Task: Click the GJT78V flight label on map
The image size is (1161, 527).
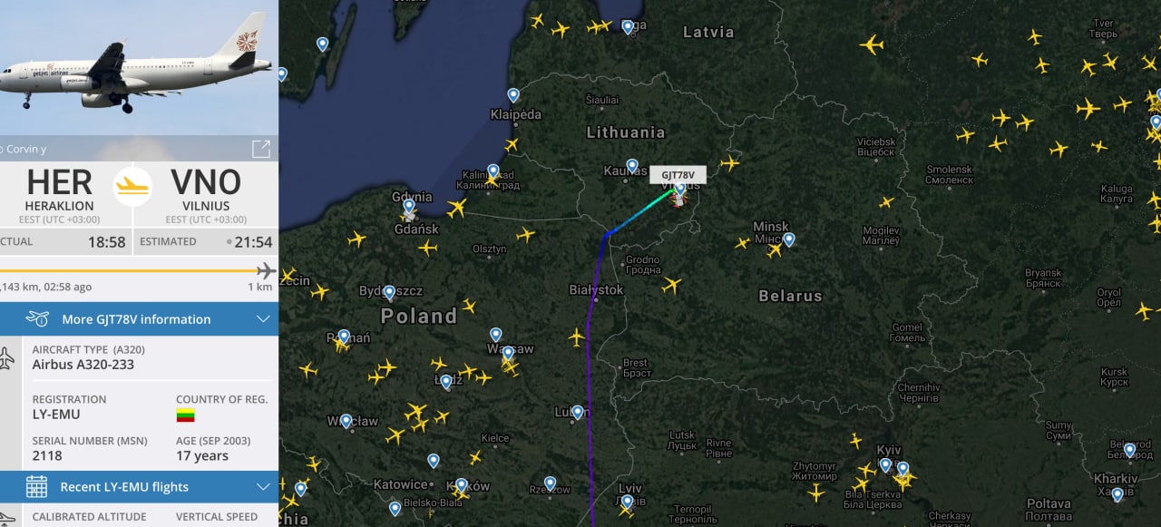Action: coord(678,175)
